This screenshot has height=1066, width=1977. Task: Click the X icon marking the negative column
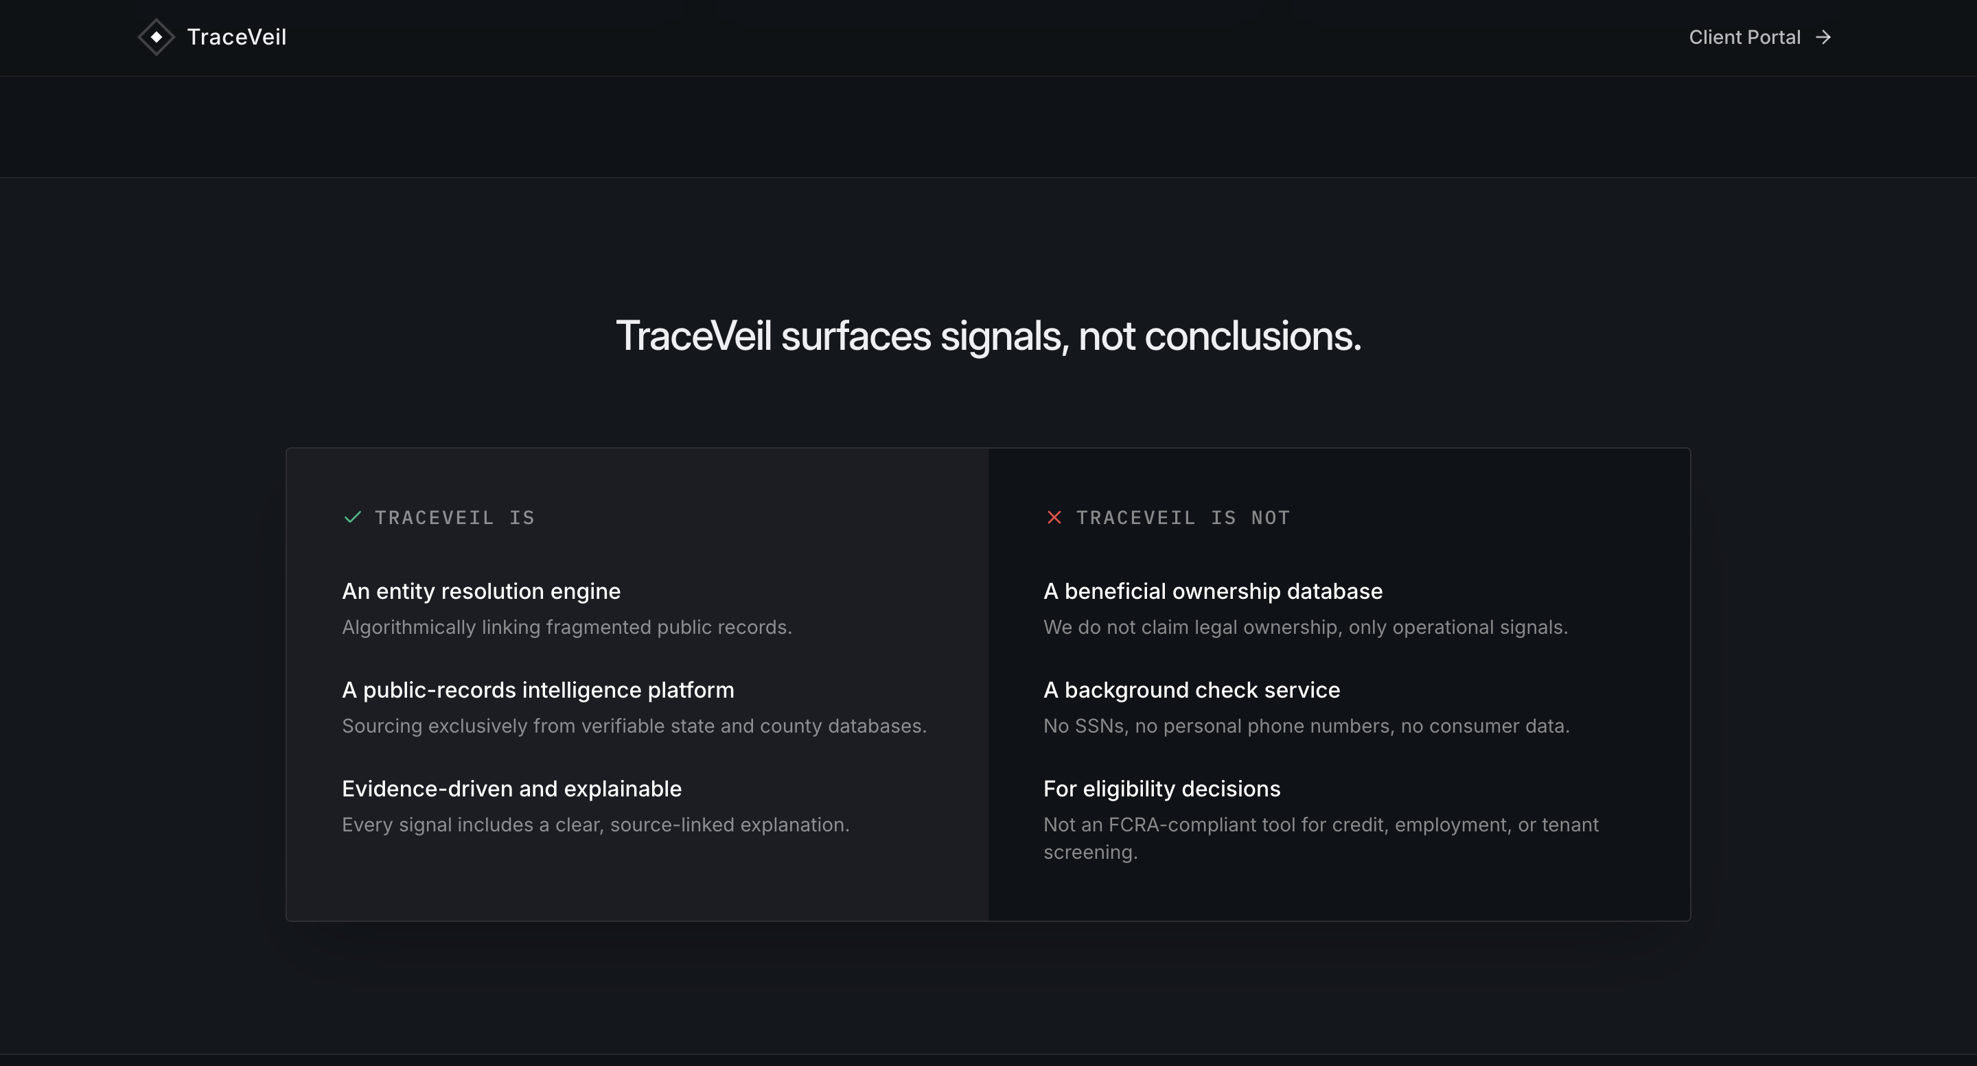coord(1054,518)
